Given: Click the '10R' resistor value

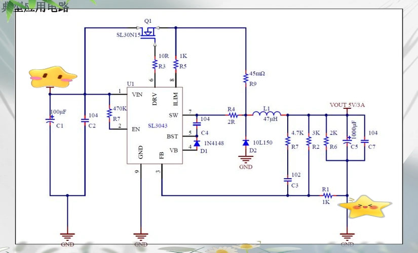Looking at the screenshot, I should (164, 56).
